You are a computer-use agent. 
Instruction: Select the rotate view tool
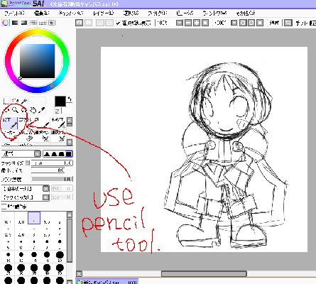[24, 110]
